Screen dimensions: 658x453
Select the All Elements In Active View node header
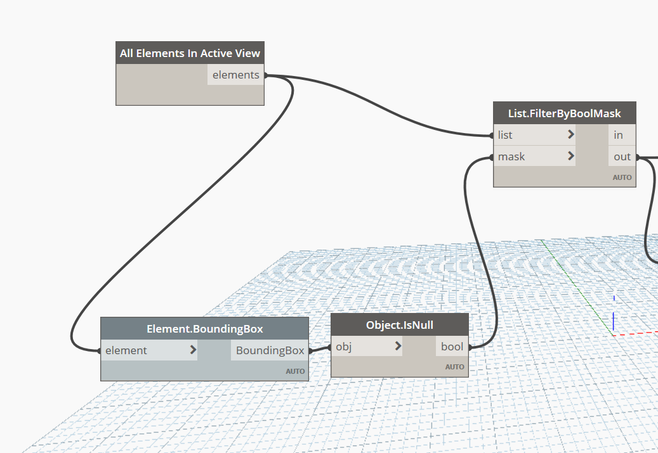(x=190, y=53)
